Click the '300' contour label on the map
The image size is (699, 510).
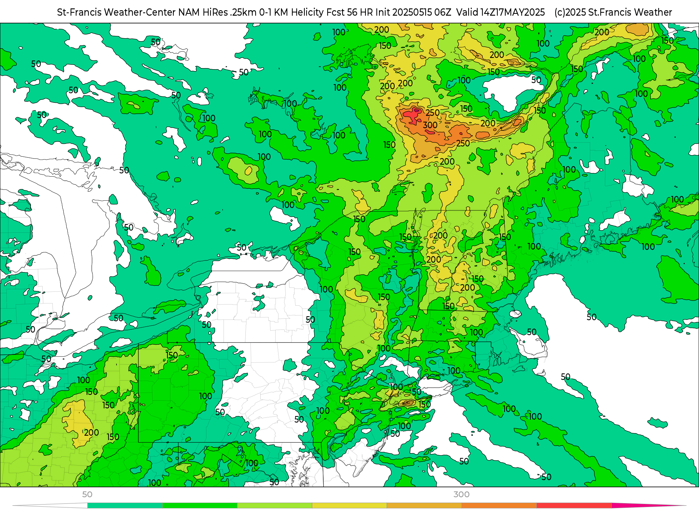(430, 125)
